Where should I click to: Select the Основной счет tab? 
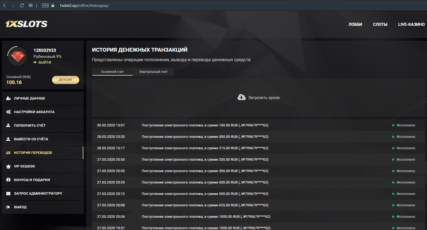[112, 72]
